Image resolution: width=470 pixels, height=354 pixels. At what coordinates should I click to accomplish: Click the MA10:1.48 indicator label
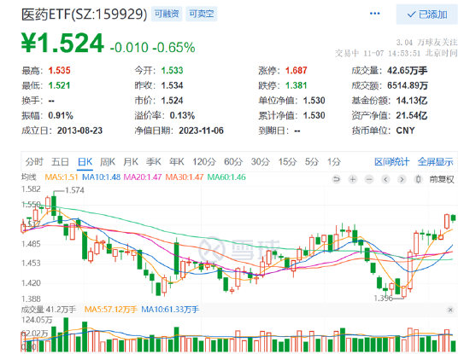101,177
